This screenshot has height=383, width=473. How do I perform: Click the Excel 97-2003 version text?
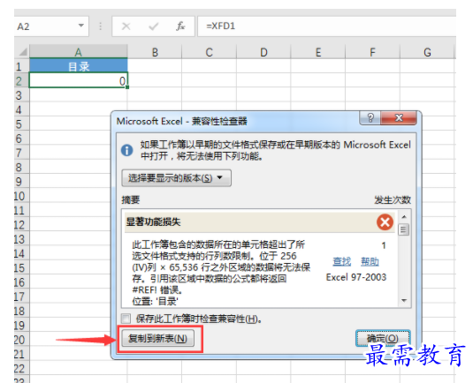click(x=356, y=277)
